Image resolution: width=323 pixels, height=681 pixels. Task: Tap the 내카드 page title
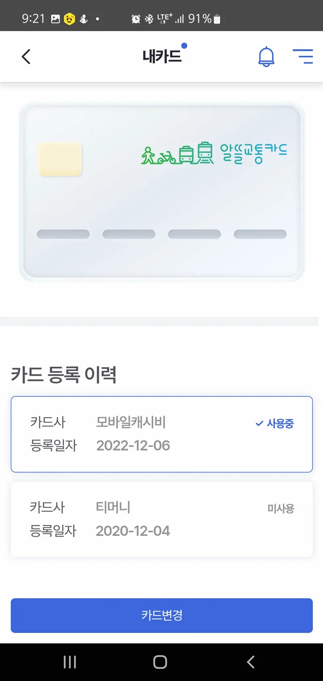pyautogui.click(x=162, y=56)
